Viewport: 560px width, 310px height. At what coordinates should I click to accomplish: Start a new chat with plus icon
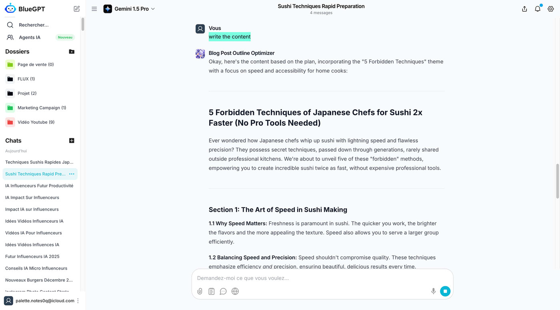[x=72, y=141]
